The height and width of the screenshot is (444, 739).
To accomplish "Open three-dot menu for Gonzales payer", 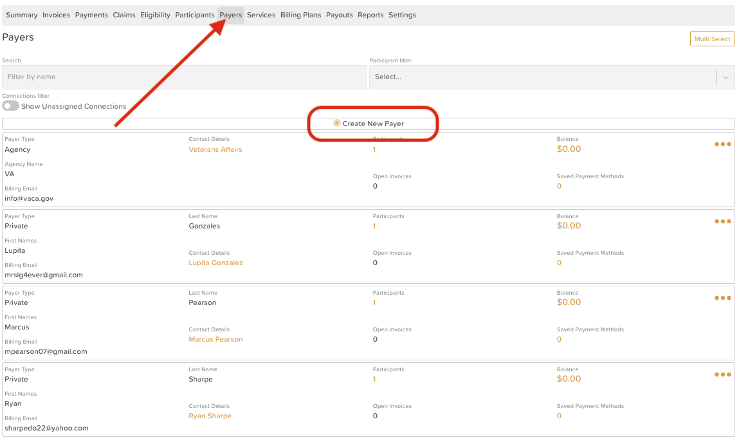I will (x=722, y=221).
